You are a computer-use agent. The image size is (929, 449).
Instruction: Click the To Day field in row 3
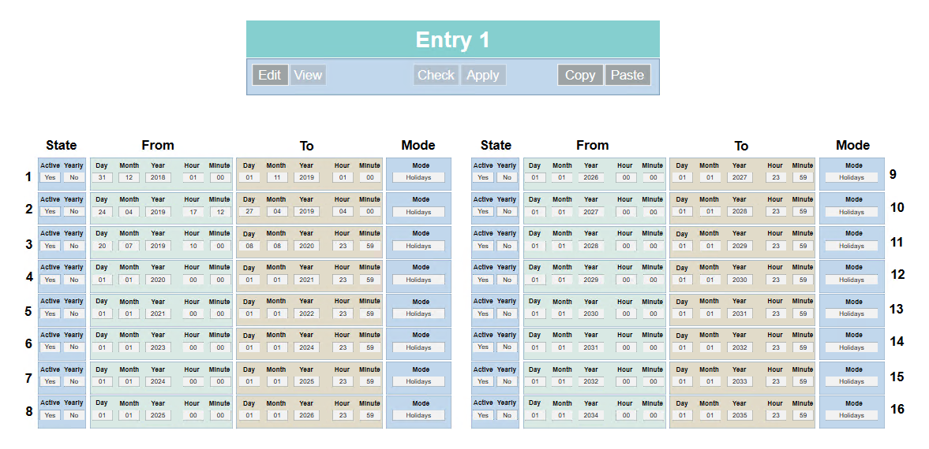pyautogui.click(x=249, y=246)
